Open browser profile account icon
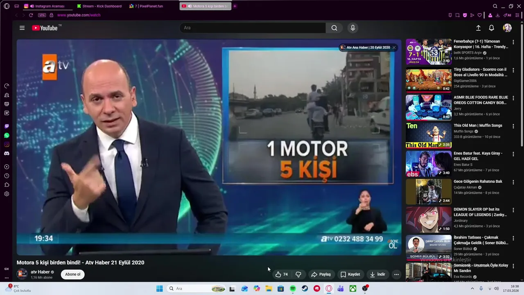Screen dimensions: 524x295 pos(490,15)
